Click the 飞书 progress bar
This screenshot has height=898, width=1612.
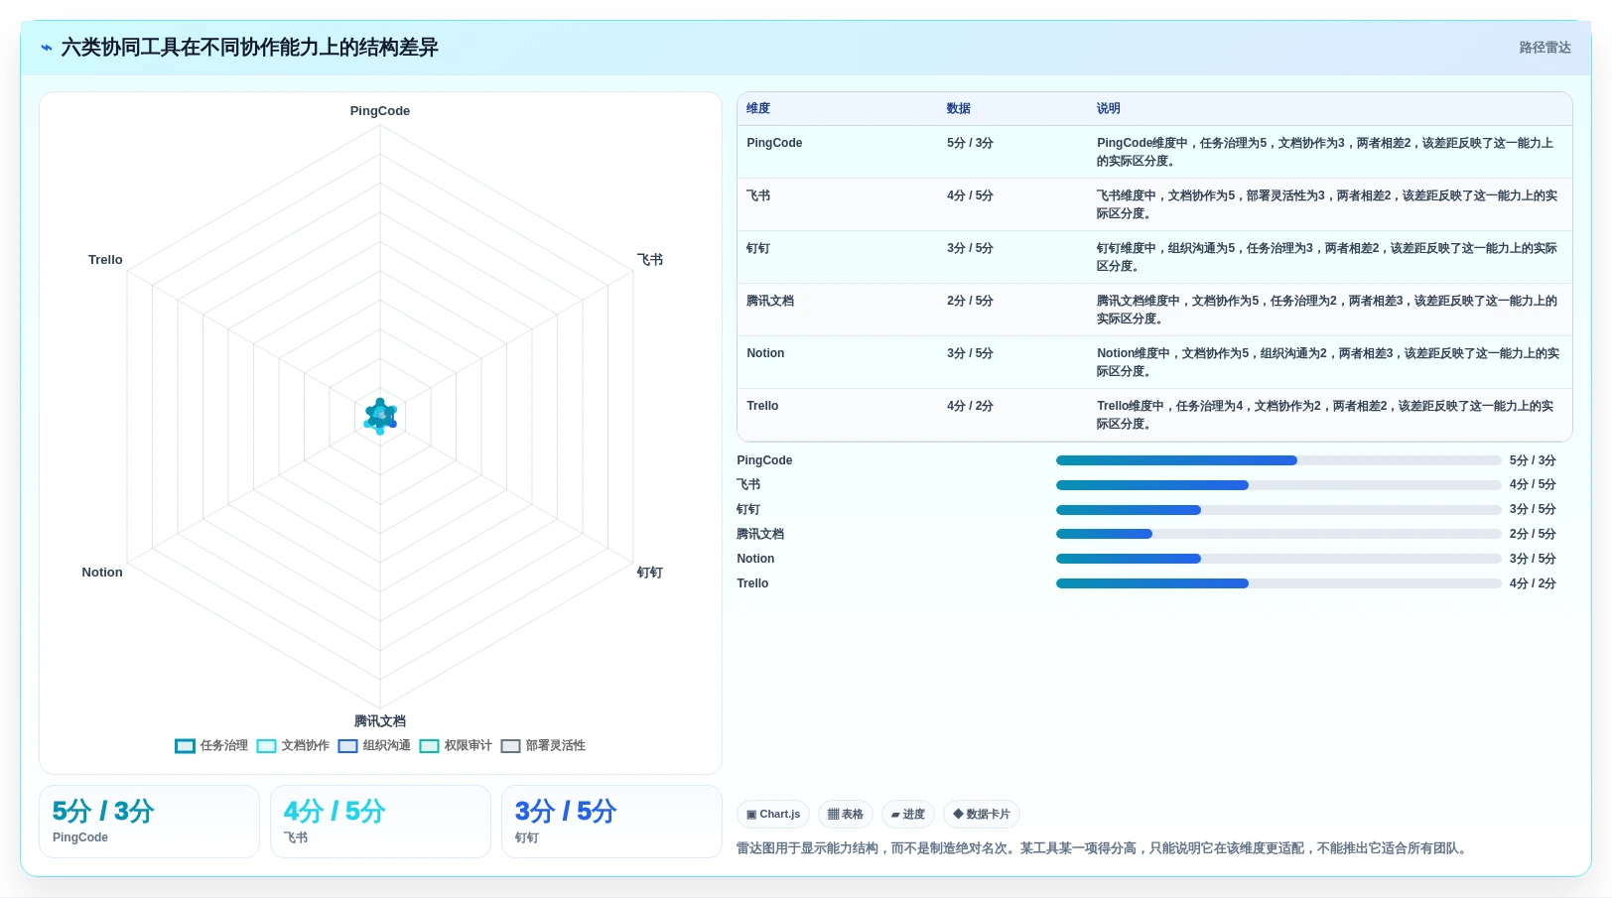pos(1278,485)
